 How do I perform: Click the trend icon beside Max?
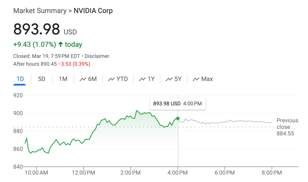click(196, 79)
